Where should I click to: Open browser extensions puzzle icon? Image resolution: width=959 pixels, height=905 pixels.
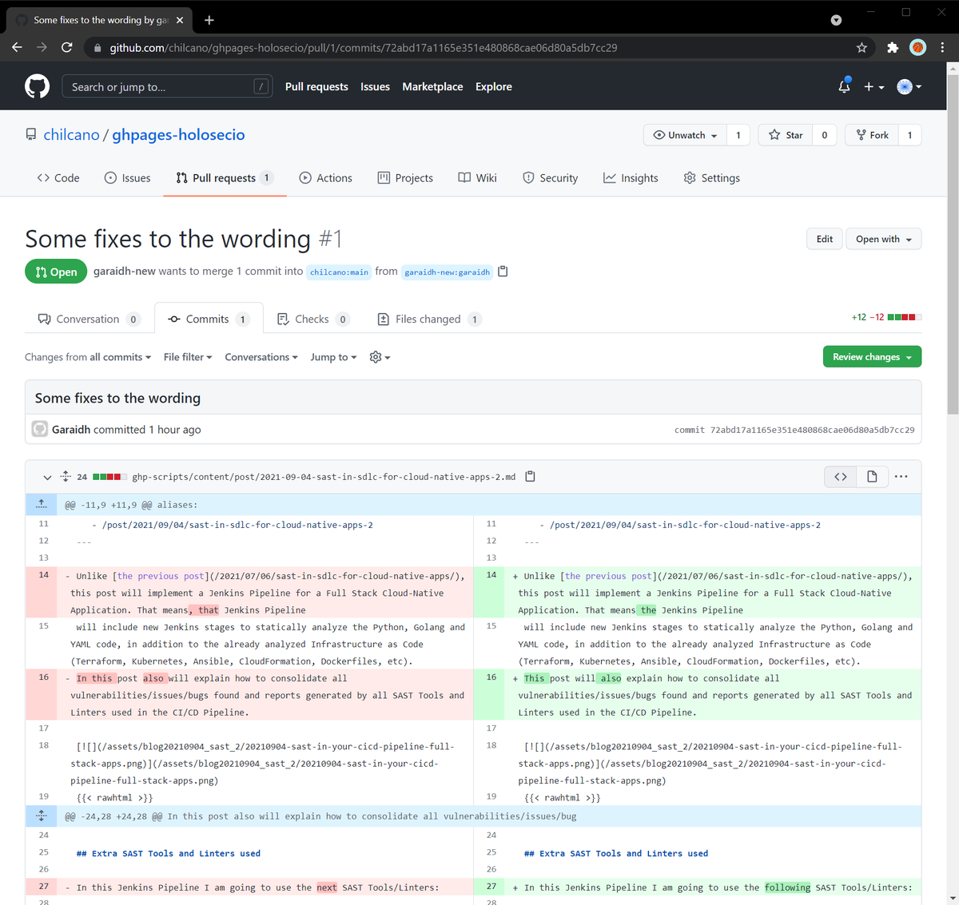click(893, 48)
